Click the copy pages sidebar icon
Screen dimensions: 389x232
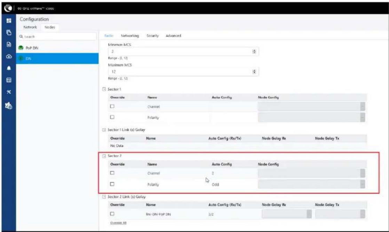[9, 32]
